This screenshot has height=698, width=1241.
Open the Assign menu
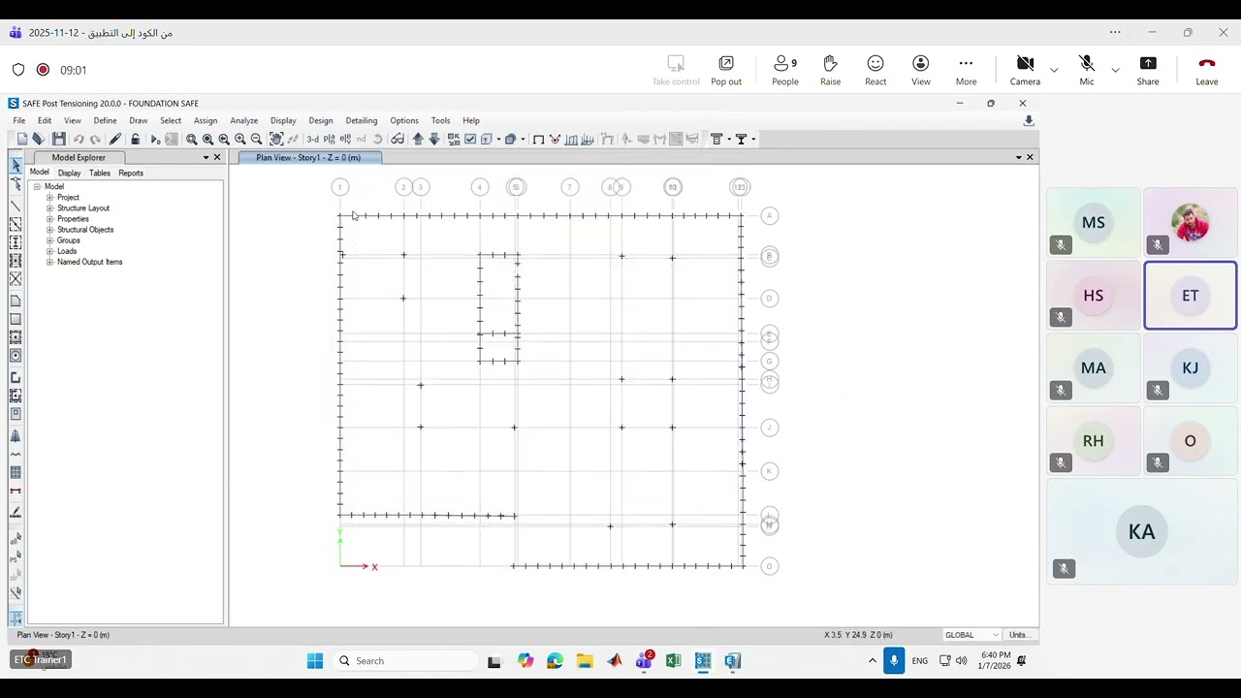coord(206,121)
